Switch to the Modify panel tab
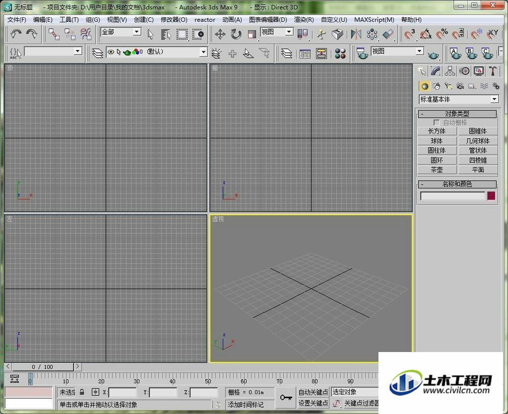Image resolution: width=508 pixels, height=414 pixels. [x=436, y=71]
